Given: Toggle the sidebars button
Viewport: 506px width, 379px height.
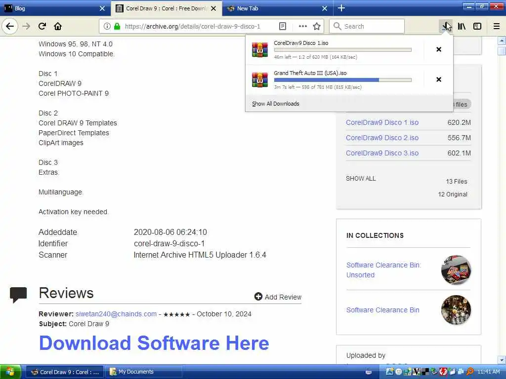Looking at the screenshot, I should point(477,26).
